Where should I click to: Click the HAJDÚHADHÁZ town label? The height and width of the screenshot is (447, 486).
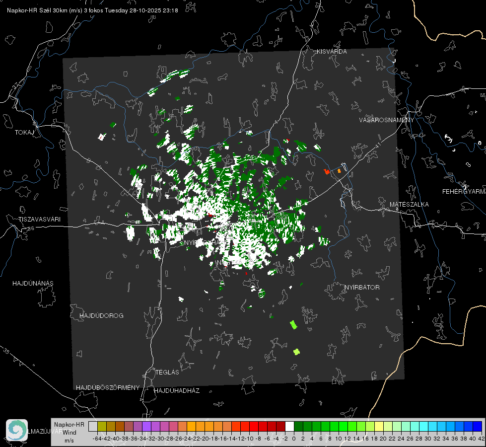click(177, 391)
